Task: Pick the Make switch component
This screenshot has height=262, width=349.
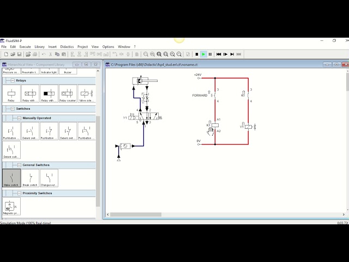Action: coord(11,178)
